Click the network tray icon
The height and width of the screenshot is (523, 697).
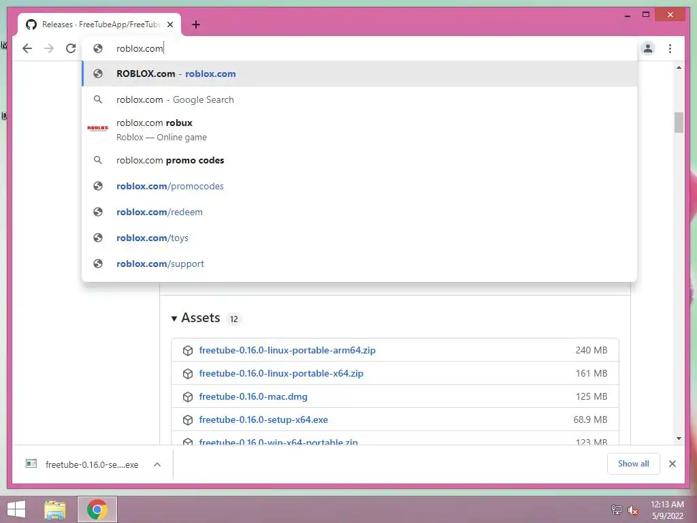(616, 509)
